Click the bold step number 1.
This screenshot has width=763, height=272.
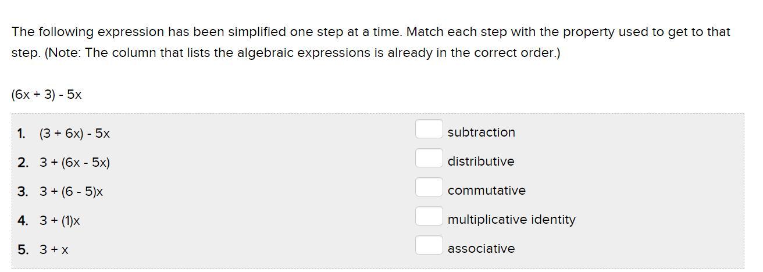tap(22, 134)
